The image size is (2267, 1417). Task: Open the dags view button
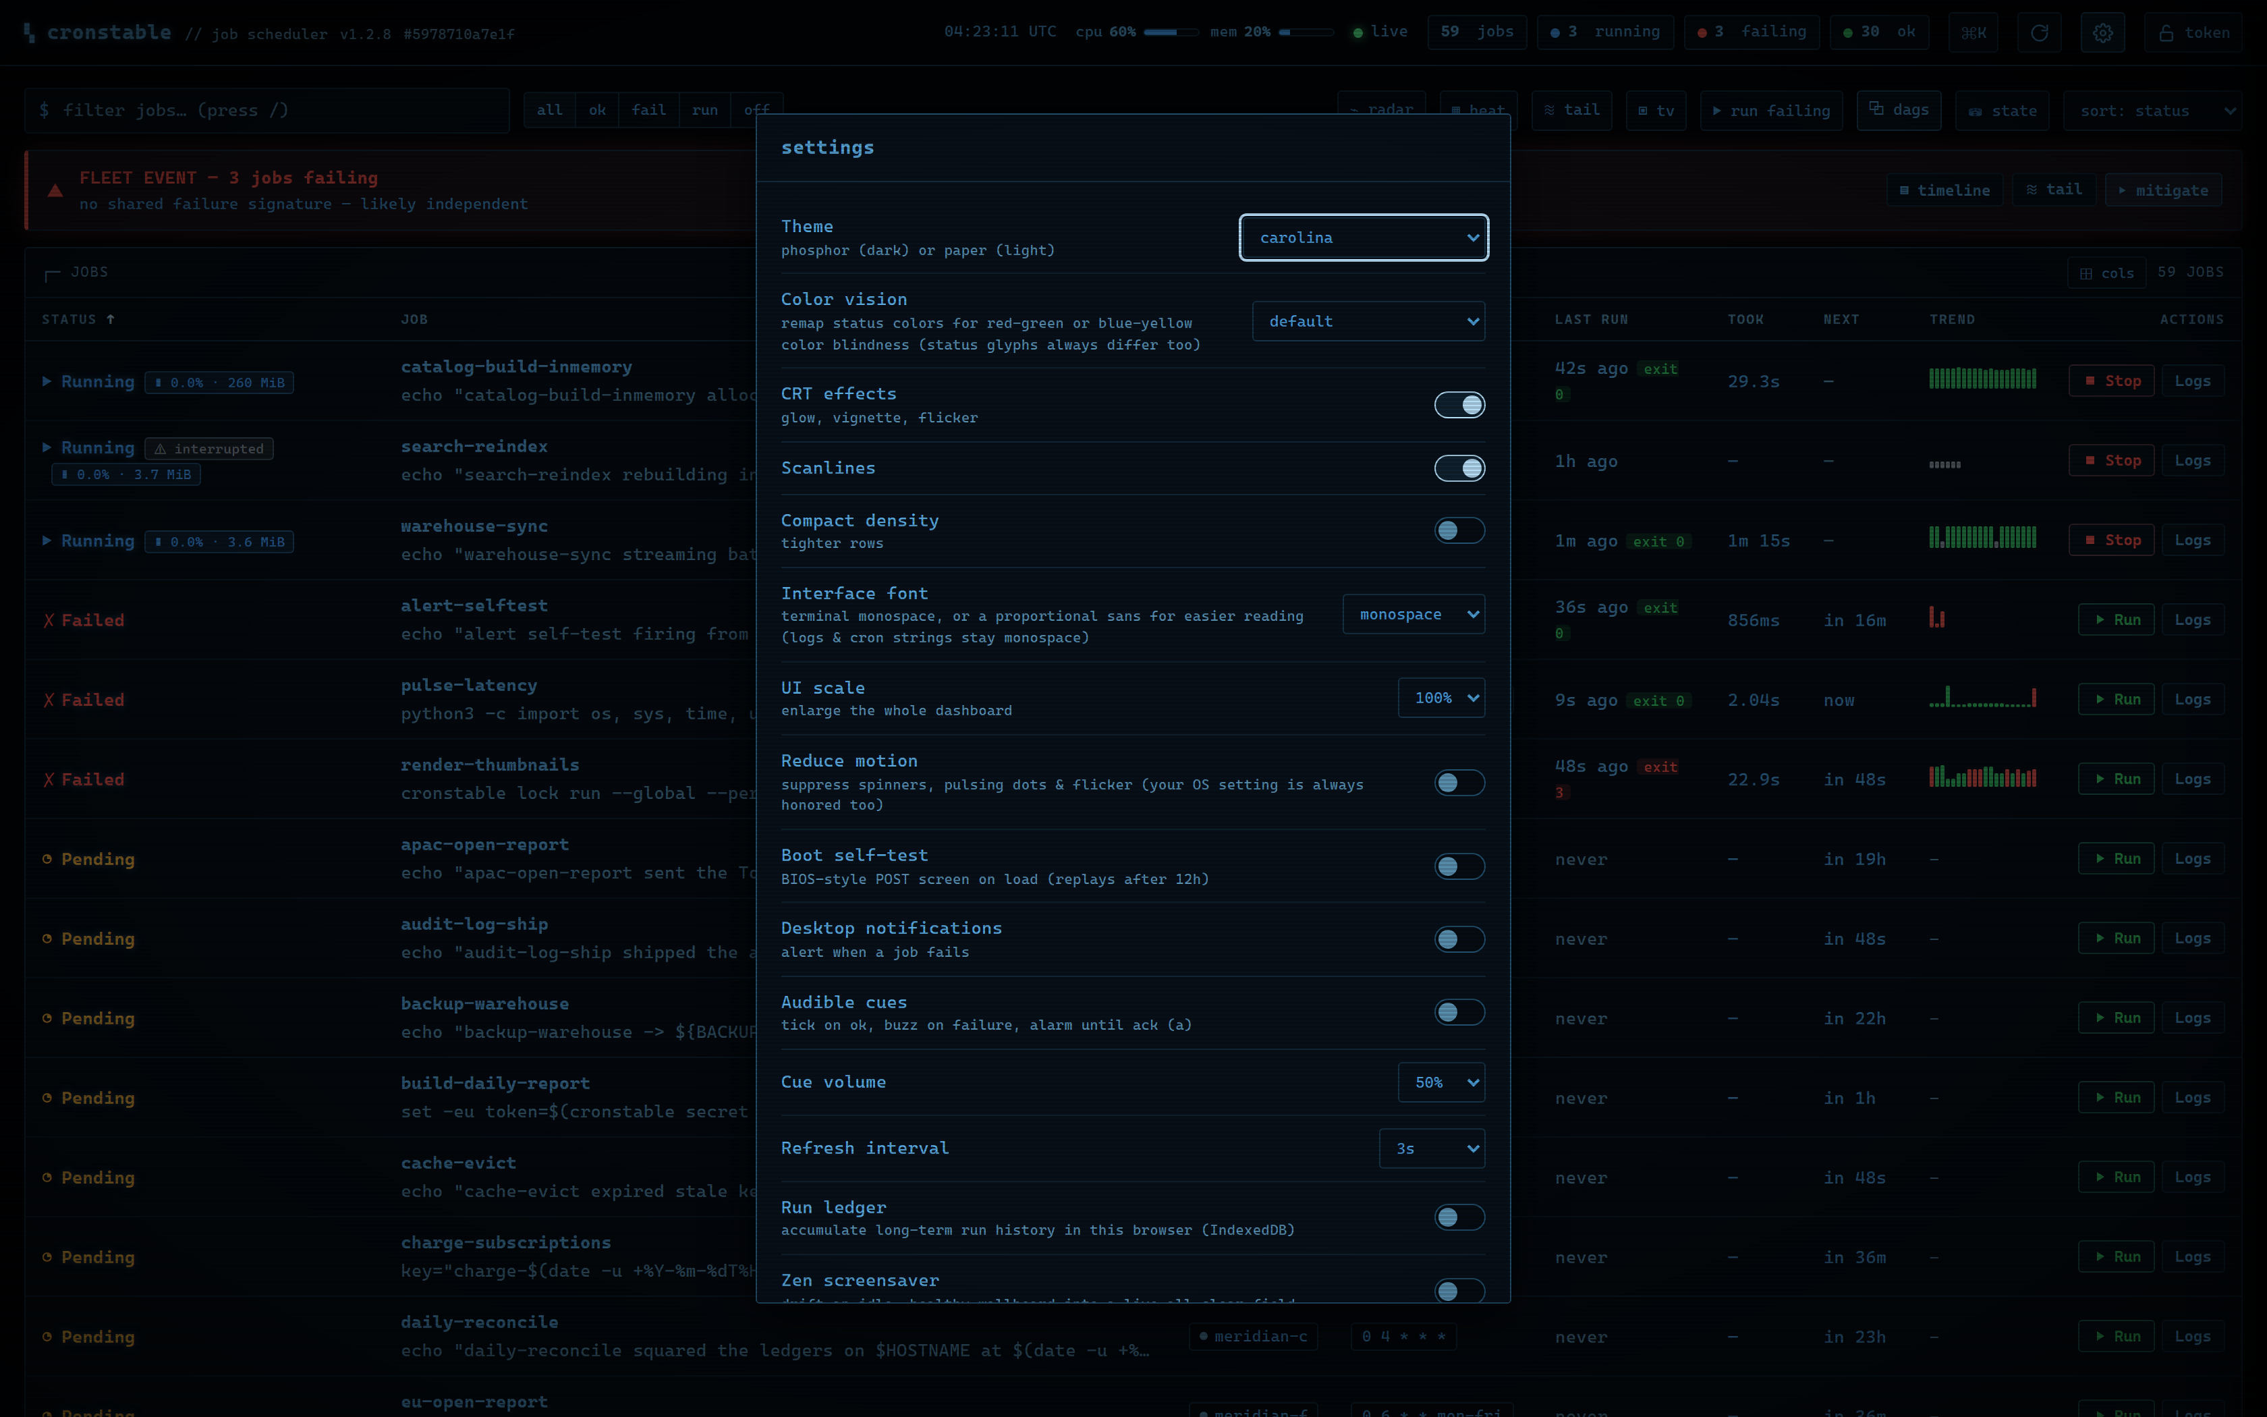1899,111
